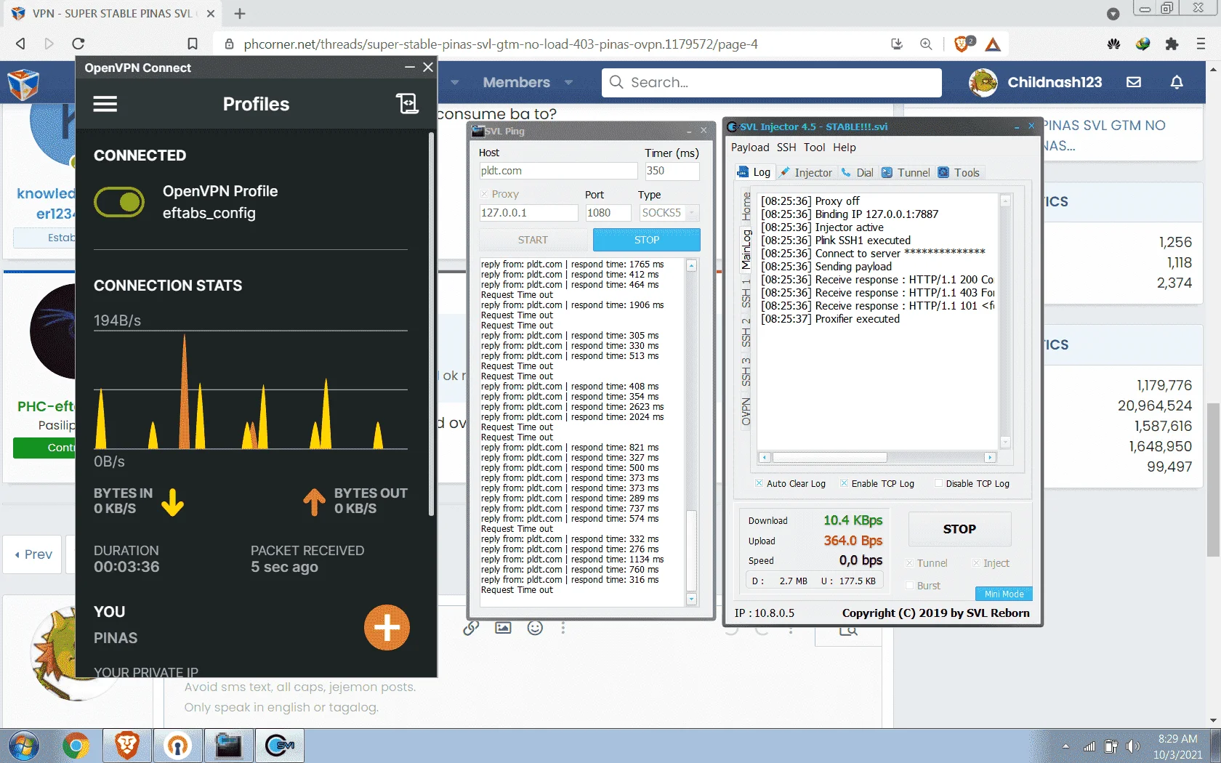Enable the Burst checkbox
This screenshot has height=763, width=1221.
[x=909, y=586]
